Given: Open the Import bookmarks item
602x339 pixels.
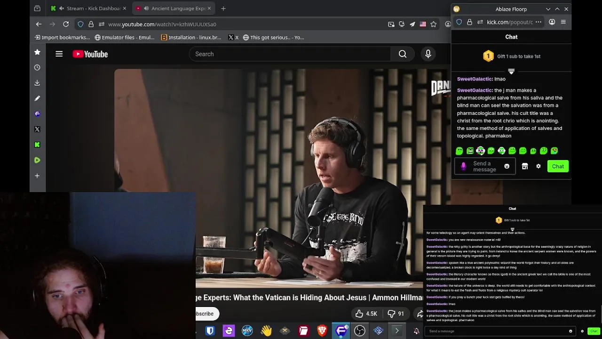Looking at the screenshot, I should click(x=62, y=37).
